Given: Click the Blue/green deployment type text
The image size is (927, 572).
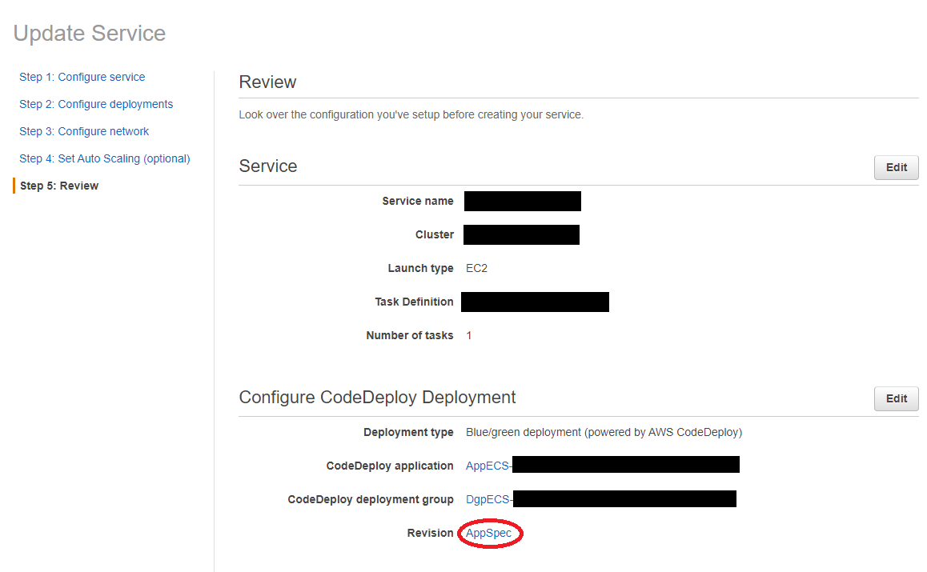Looking at the screenshot, I should tap(604, 432).
